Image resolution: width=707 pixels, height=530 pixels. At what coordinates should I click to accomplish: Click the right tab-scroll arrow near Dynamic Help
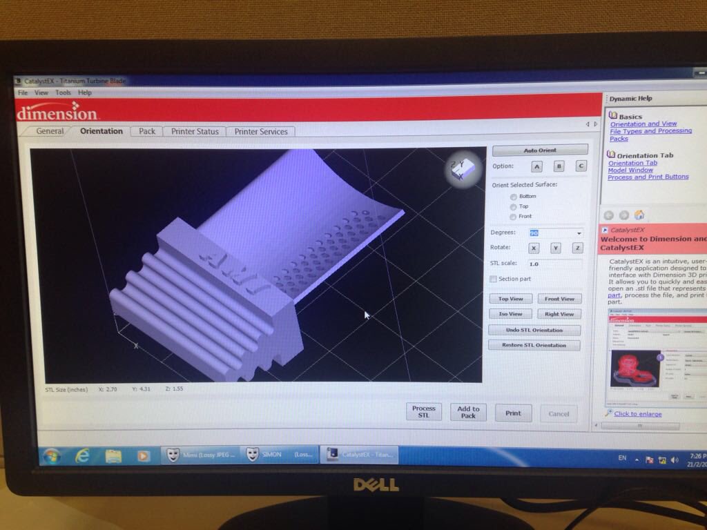tap(596, 124)
